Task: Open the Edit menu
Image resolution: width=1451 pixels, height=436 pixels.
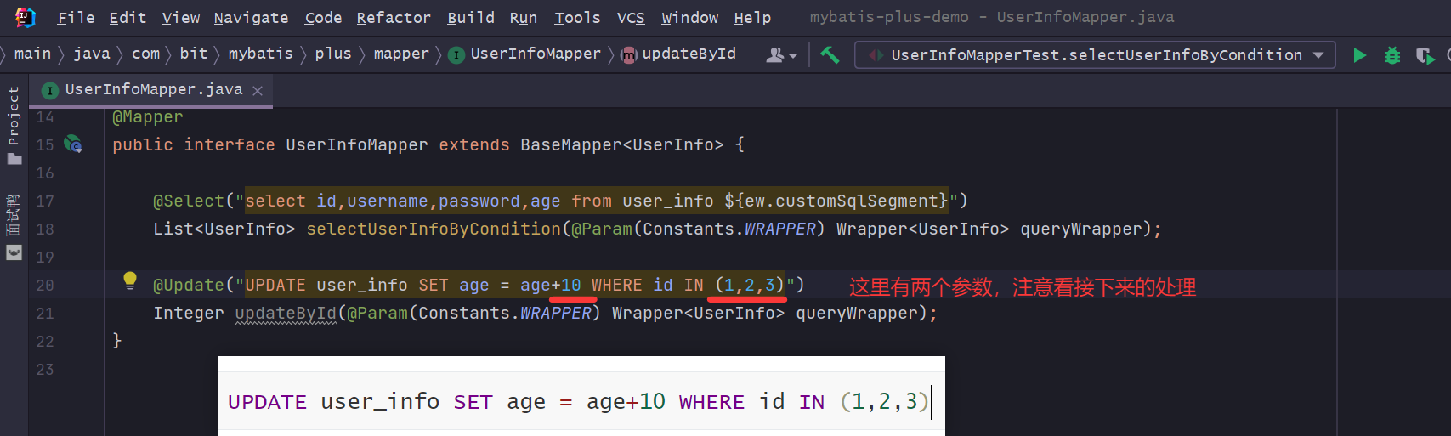Action: (128, 17)
